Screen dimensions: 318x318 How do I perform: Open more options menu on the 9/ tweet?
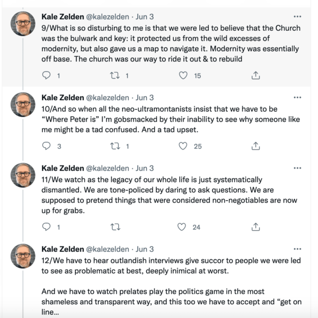click(x=297, y=16)
